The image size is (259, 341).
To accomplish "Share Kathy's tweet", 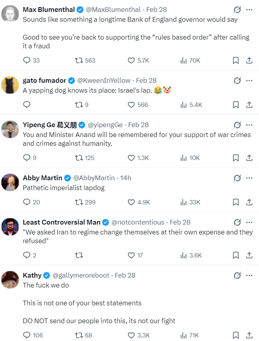I will (249, 335).
